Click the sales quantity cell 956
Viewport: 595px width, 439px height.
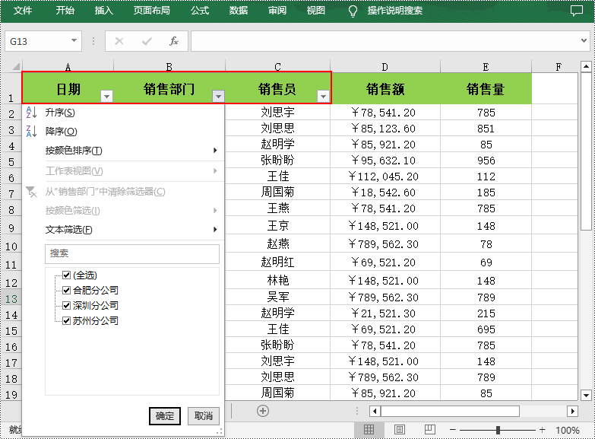point(486,161)
